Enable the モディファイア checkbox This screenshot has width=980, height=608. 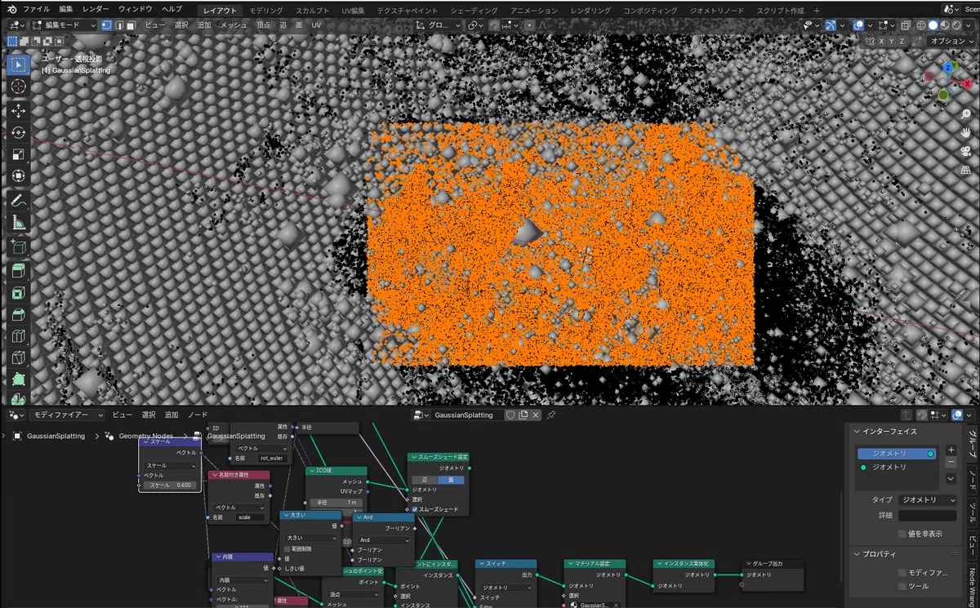902,573
